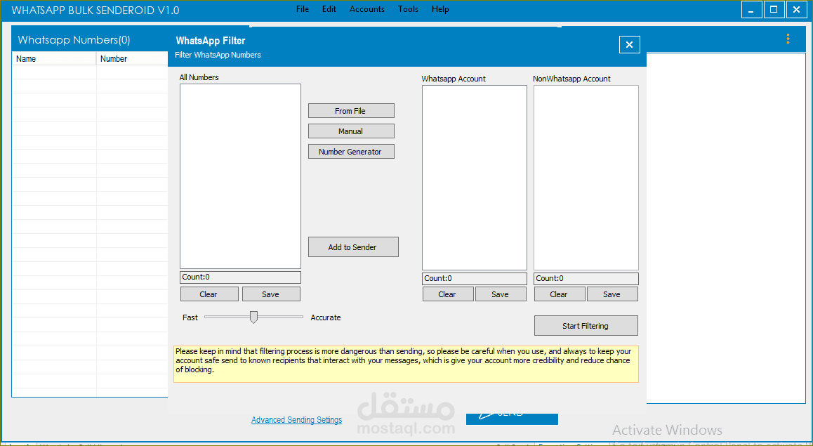Save the NonWhatsapp Account list
The height and width of the screenshot is (446, 813).
(x=612, y=294)
